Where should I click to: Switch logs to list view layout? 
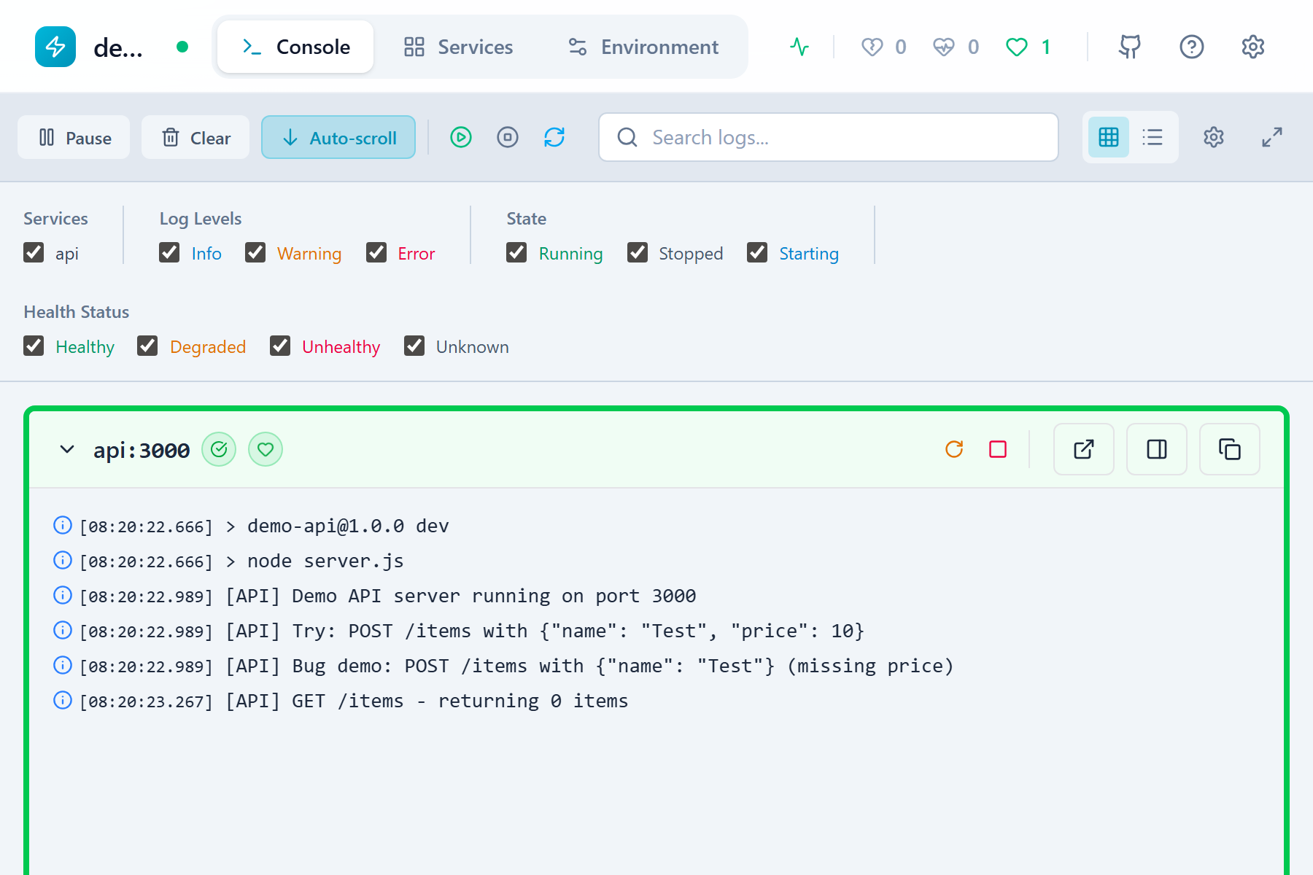1152,137
